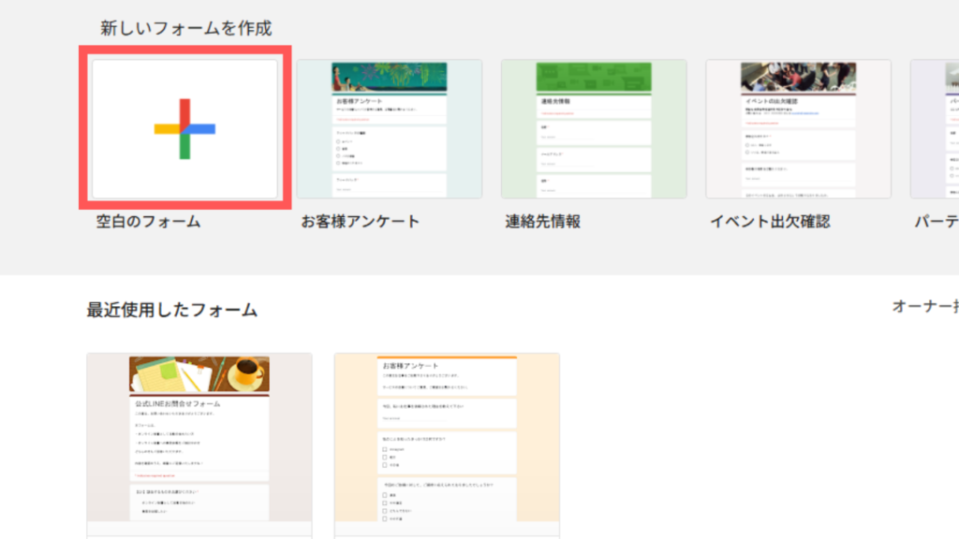This screenshot has width=959, height=539.
Task: Click the 連絡先情報 template label
Action: coord(542,222)
